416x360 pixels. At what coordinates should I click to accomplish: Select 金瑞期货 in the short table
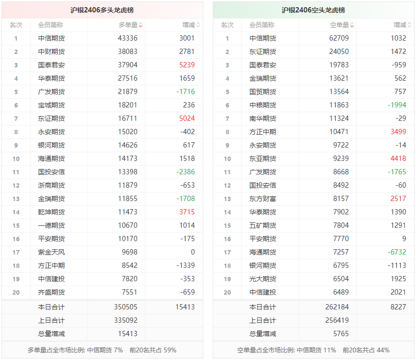263,78
